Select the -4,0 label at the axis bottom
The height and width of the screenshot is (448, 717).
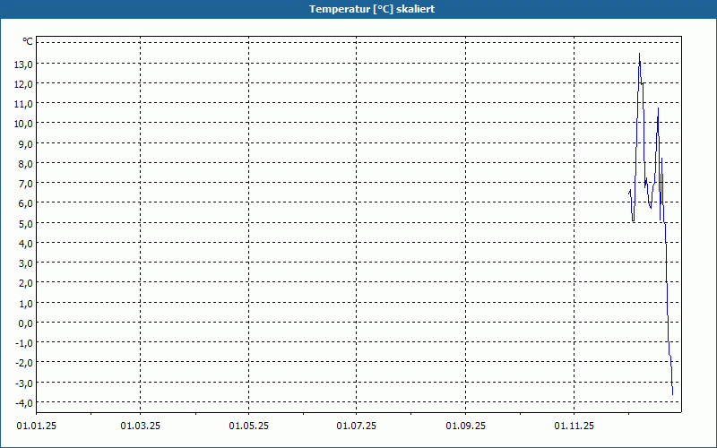click(x=24, y=402)
